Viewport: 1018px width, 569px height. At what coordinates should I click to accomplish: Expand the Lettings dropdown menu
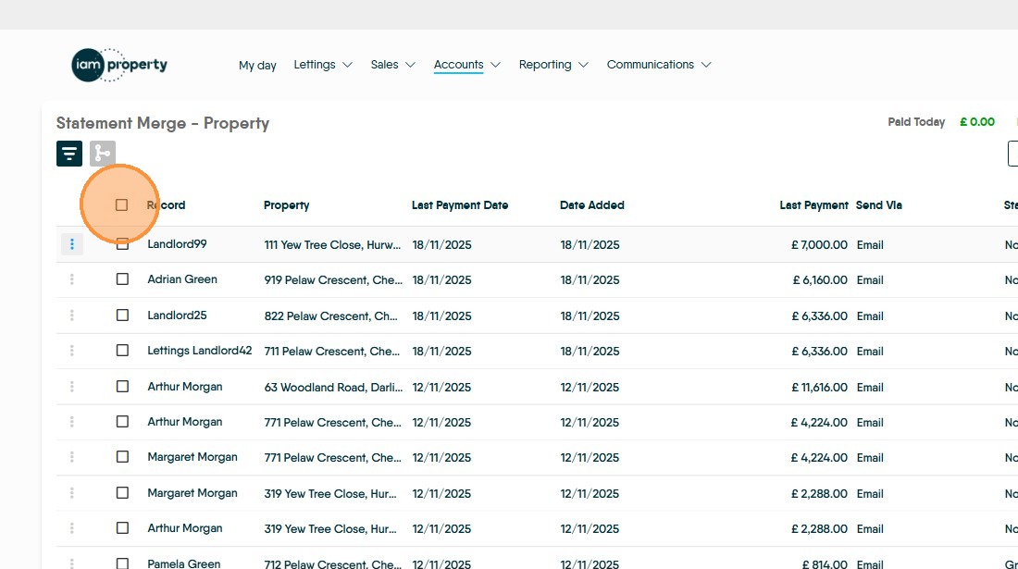coord(323,65)
